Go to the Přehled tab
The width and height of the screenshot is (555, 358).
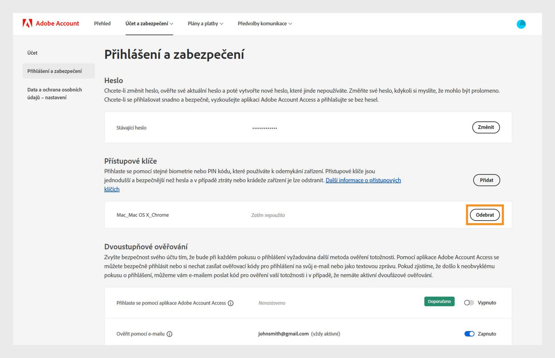coord(102,24)
